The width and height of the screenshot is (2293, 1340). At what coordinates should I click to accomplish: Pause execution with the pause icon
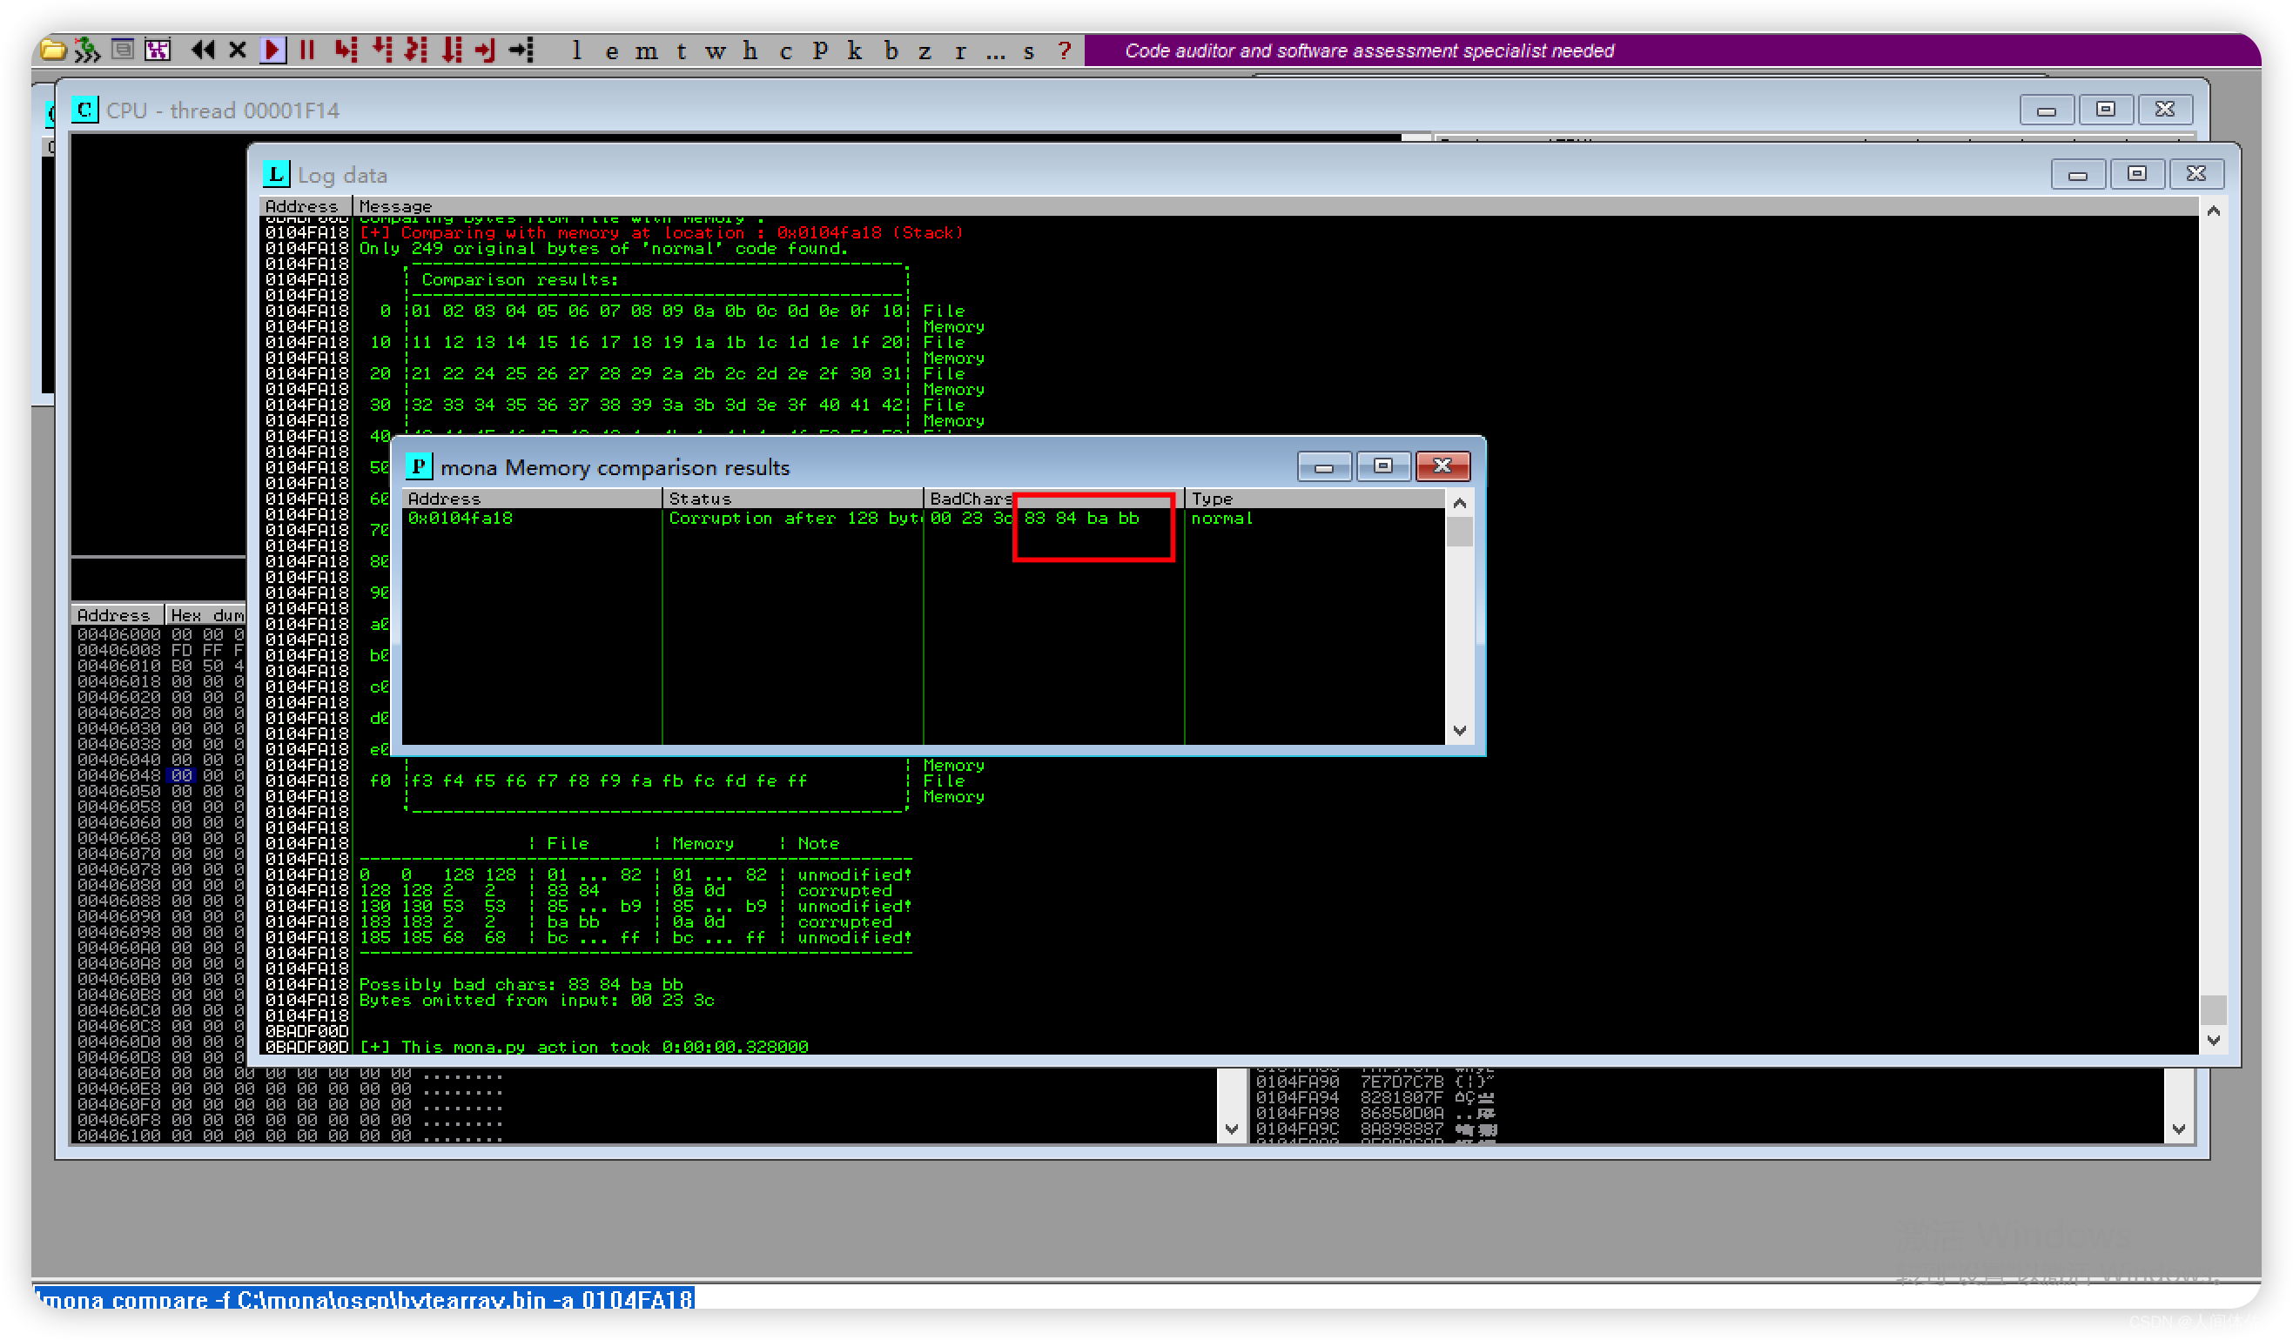(x=307, y=50)
